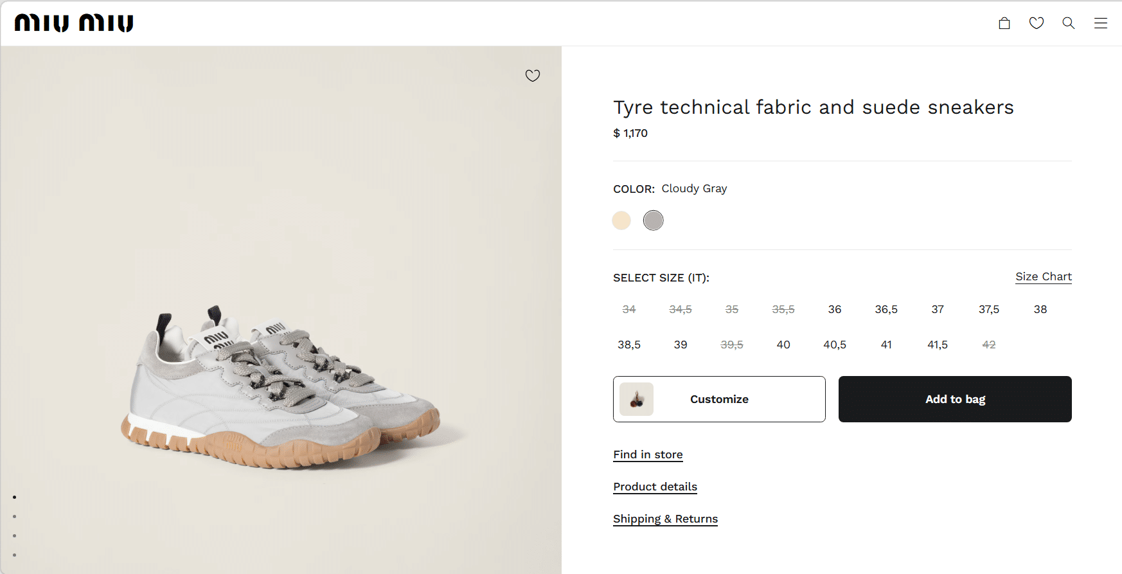Pick size 41
The image size is (1122, 574).
[x=886, y=345]
